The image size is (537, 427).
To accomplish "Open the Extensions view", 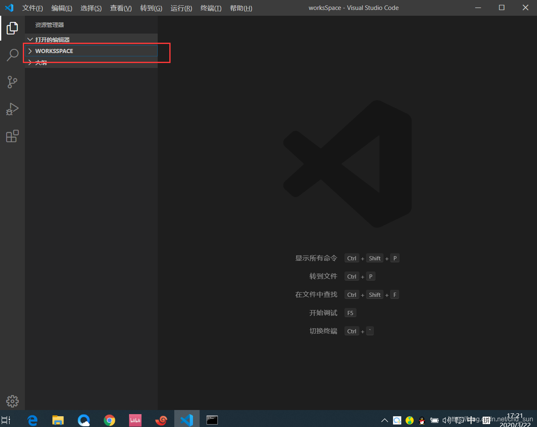I will (x=12, y=136).
